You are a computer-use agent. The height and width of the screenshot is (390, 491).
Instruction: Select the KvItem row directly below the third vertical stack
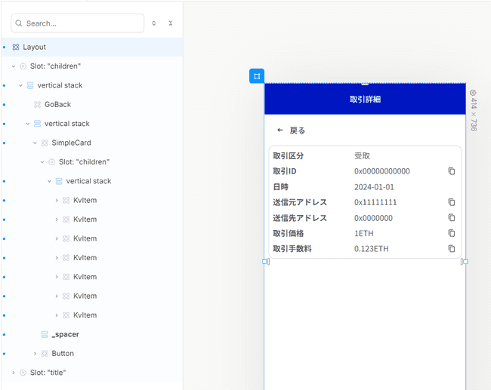92,200
